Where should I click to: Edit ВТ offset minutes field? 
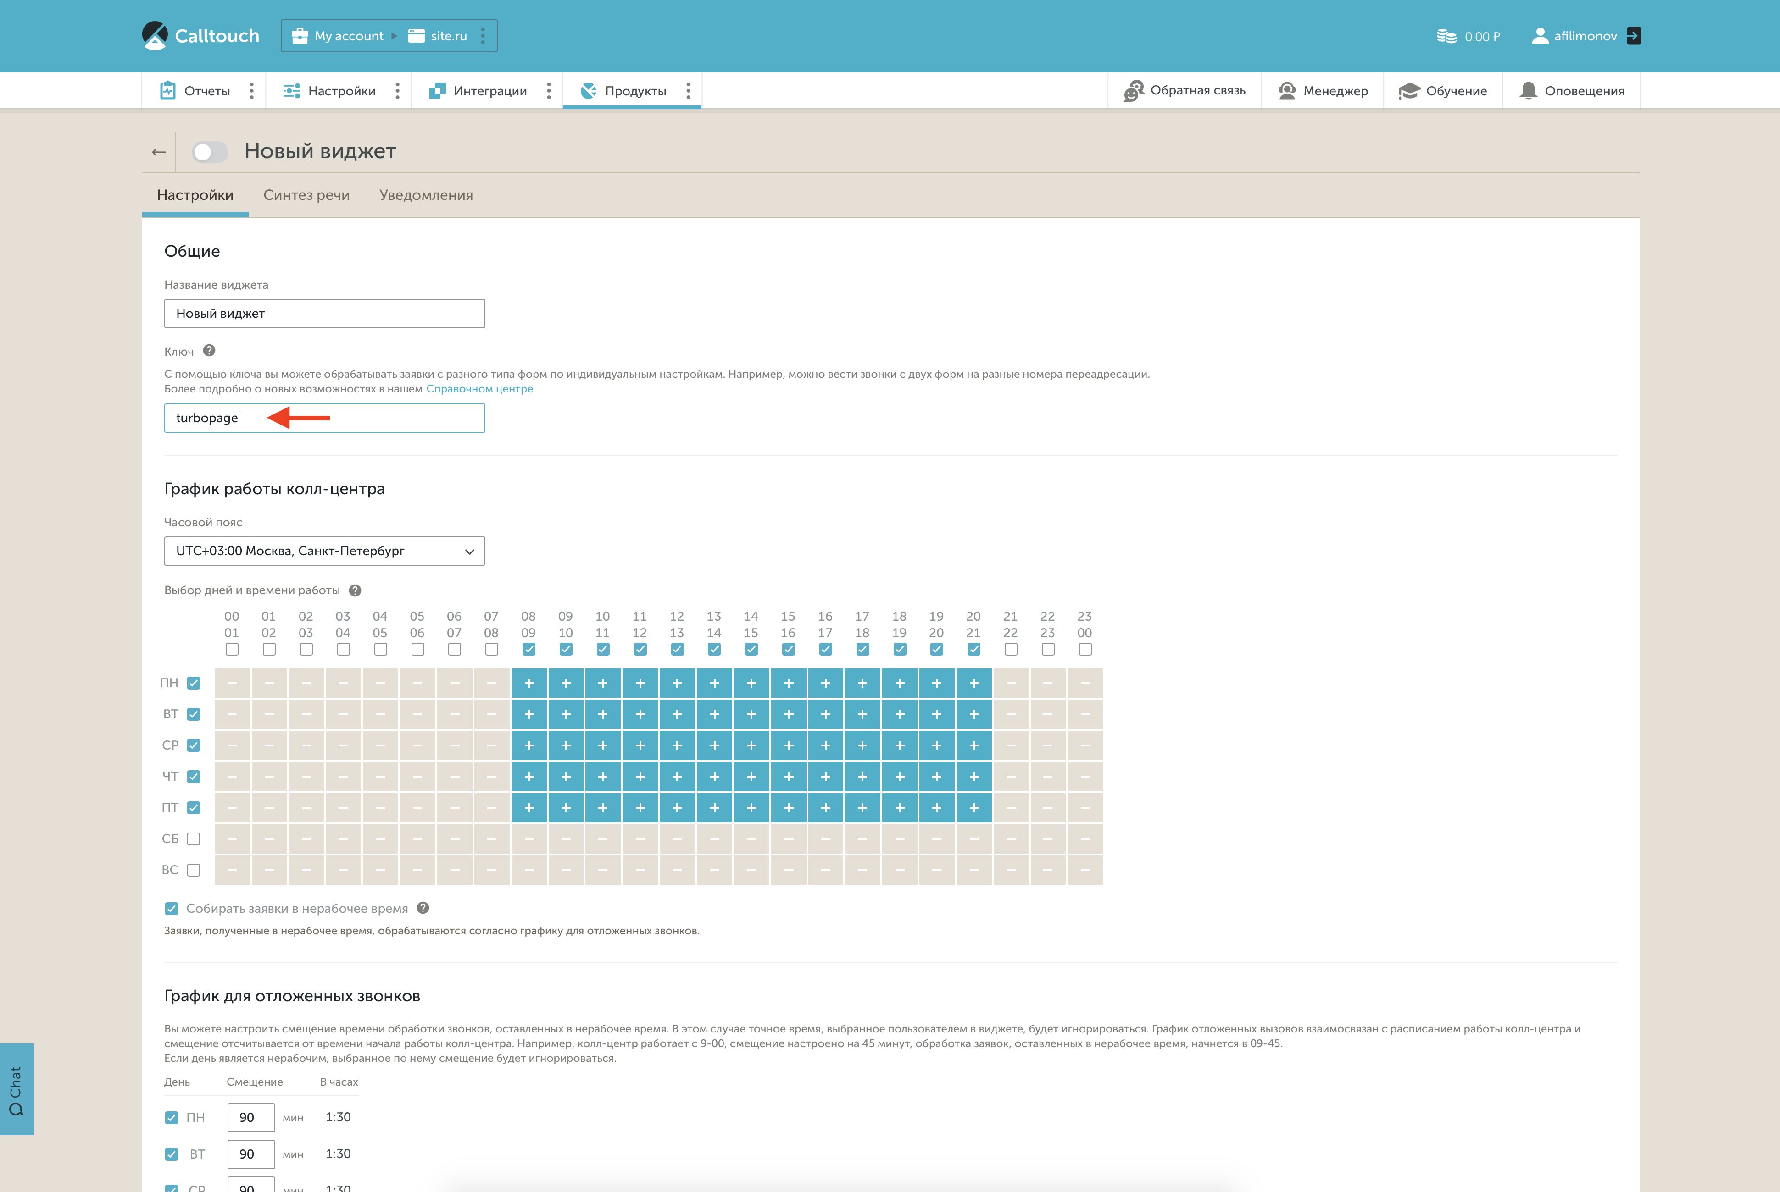251,1154
